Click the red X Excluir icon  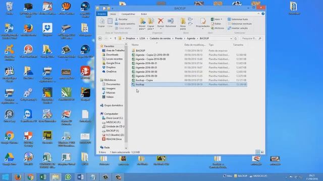(x=160, y=21)
